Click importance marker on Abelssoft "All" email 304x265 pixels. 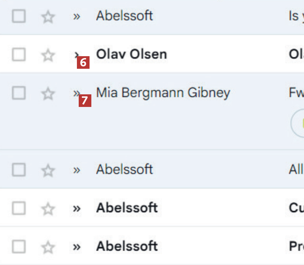click(x=76, y=170)
